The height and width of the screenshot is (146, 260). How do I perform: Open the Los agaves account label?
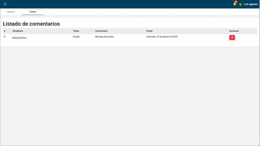click(x=251, y=4)
